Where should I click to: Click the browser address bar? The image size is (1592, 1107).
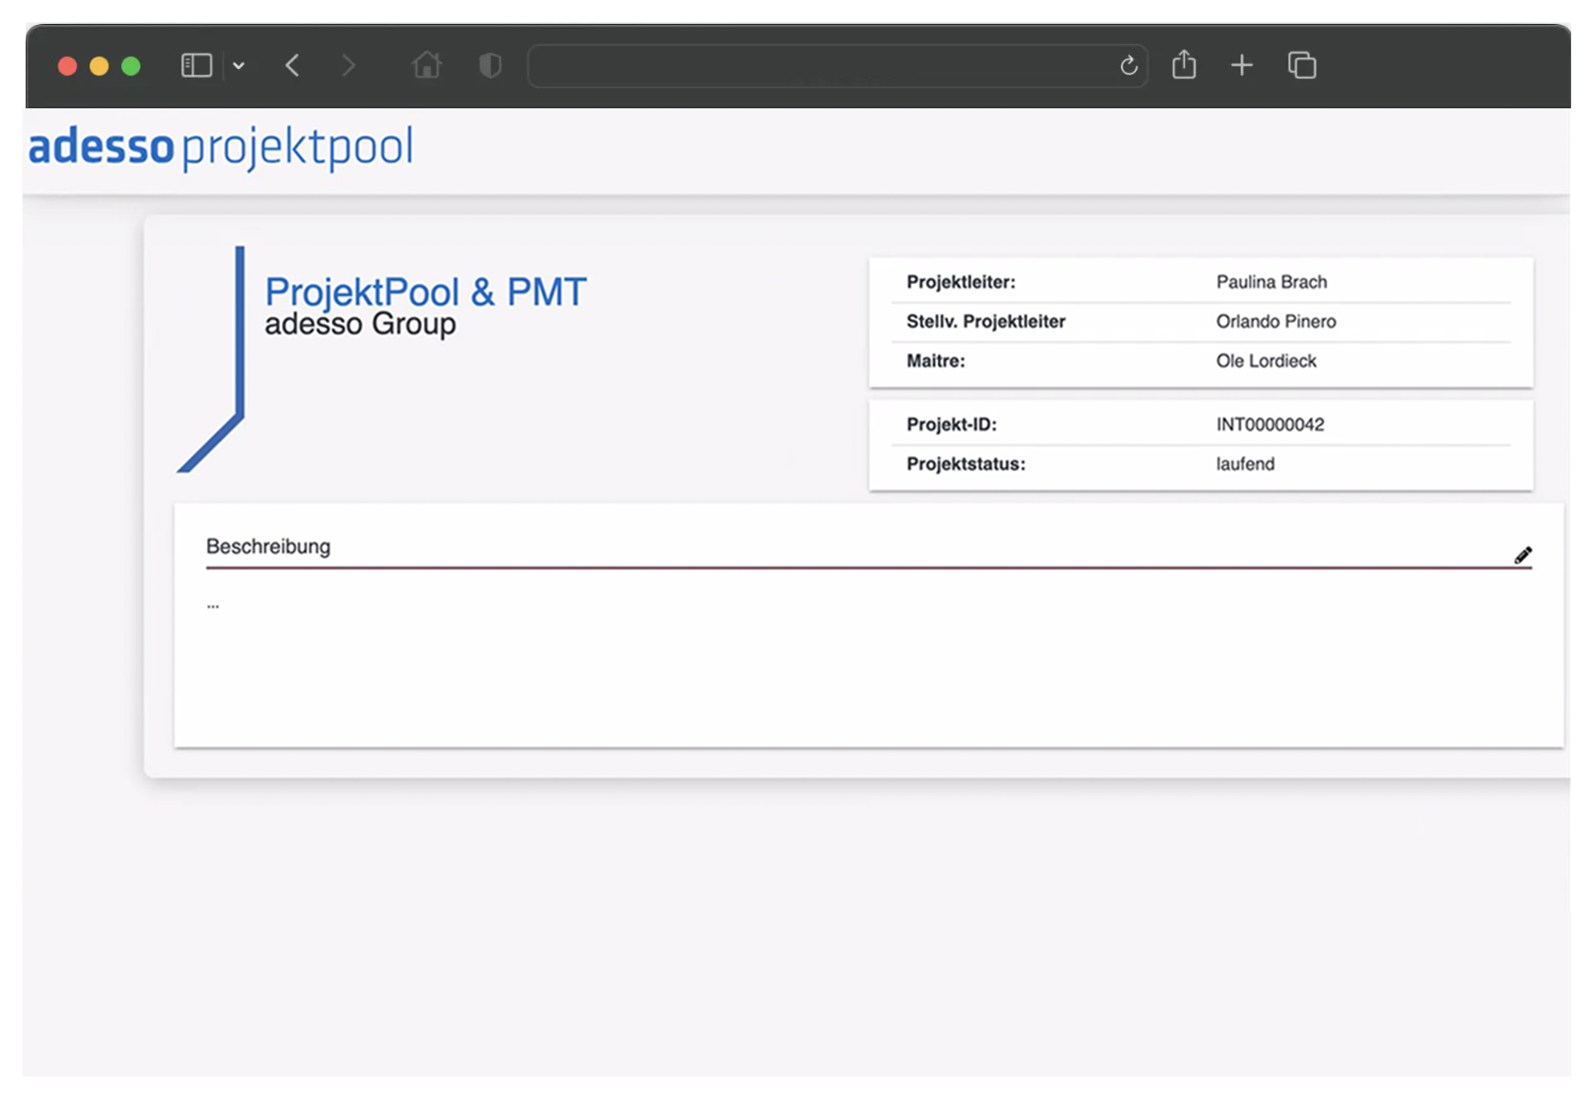pyautogui.click(x=818, y=66)
